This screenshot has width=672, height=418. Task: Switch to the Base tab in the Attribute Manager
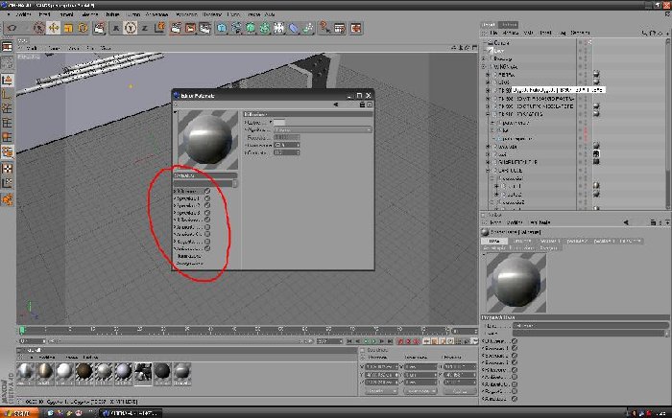click(493, 241)
